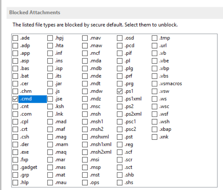Viewport: 223px width, 190px height.
Task: Check the .url checkbox
Action: (x=154, y=46)
